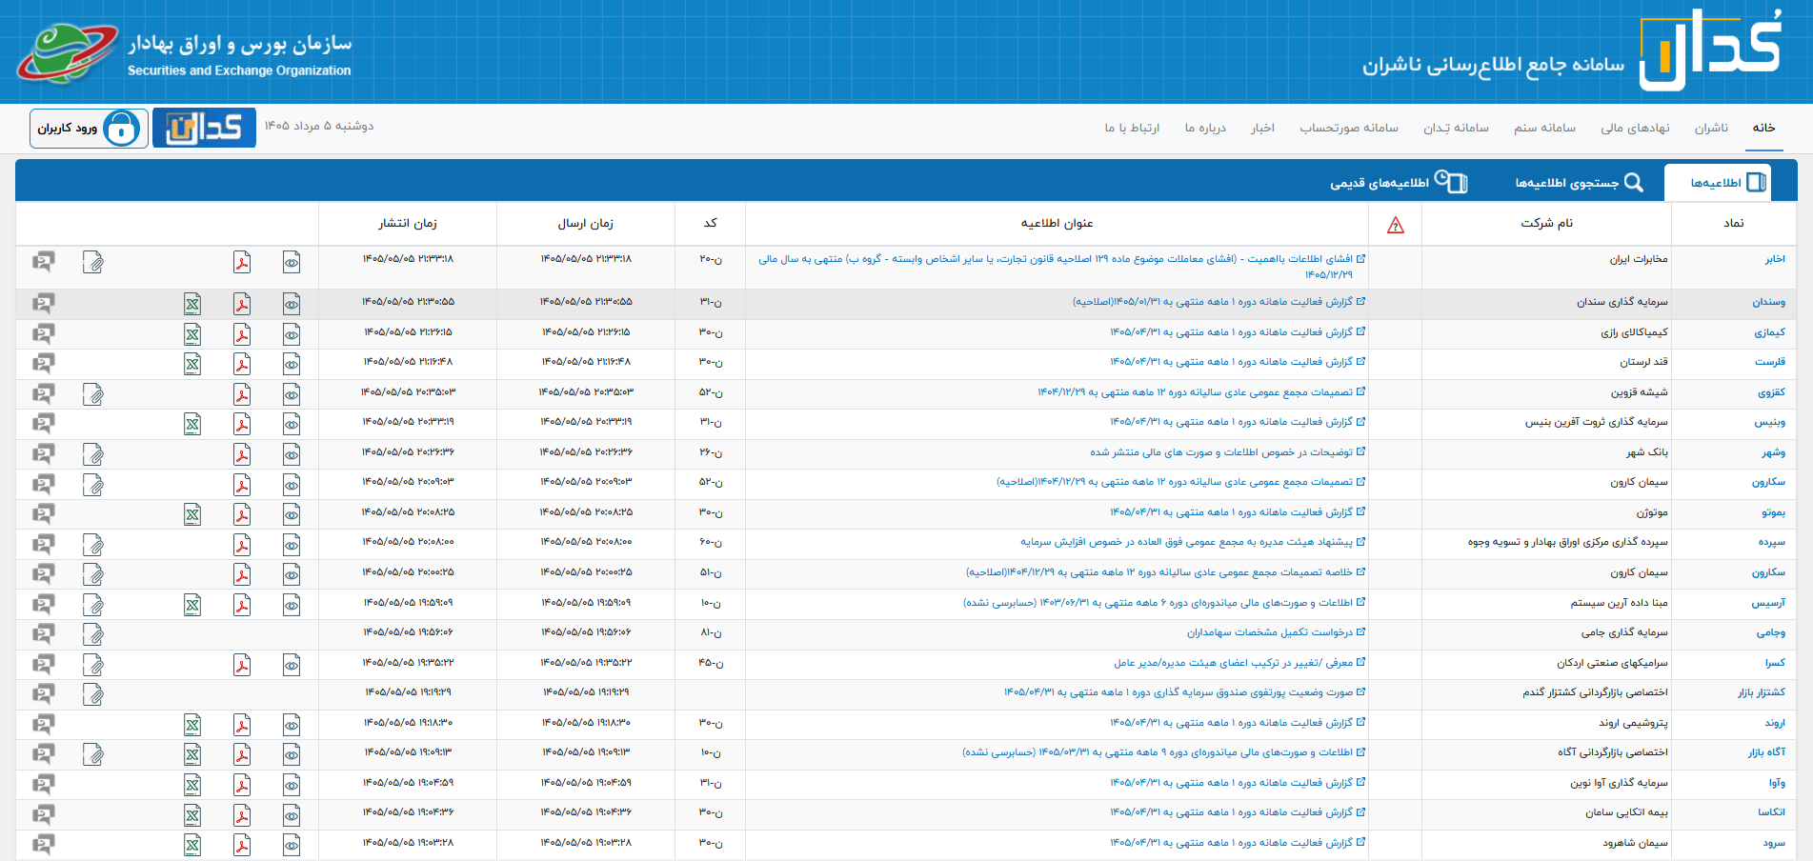Open attachments icon for کشتزار گندم row
1813x861 pixels.
click(x=92, y=694)
